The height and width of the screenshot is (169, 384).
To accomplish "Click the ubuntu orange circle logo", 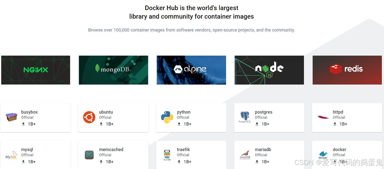I will pyautogui.click(x=89, y=117).
